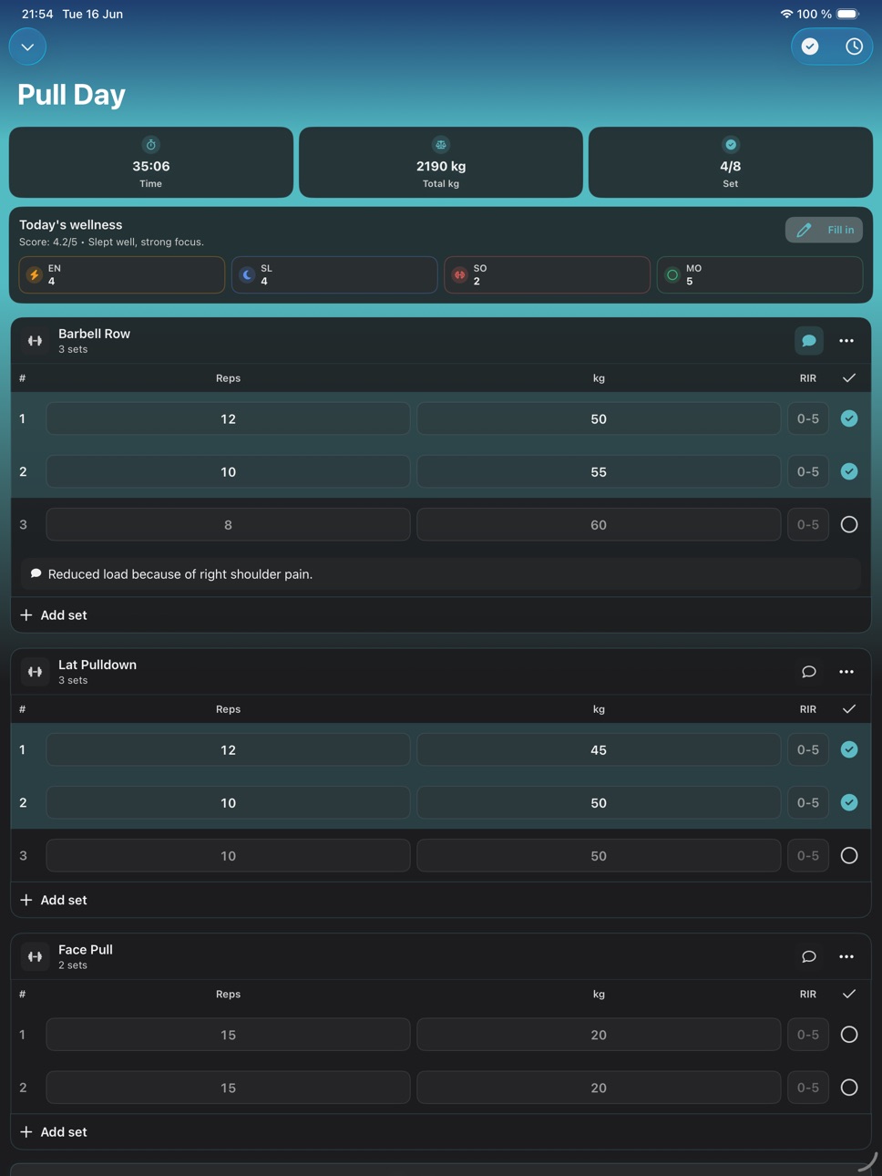Open Face Pull more options menu
The width and height of the screenshot is (882, 1176).
point(846,956)
